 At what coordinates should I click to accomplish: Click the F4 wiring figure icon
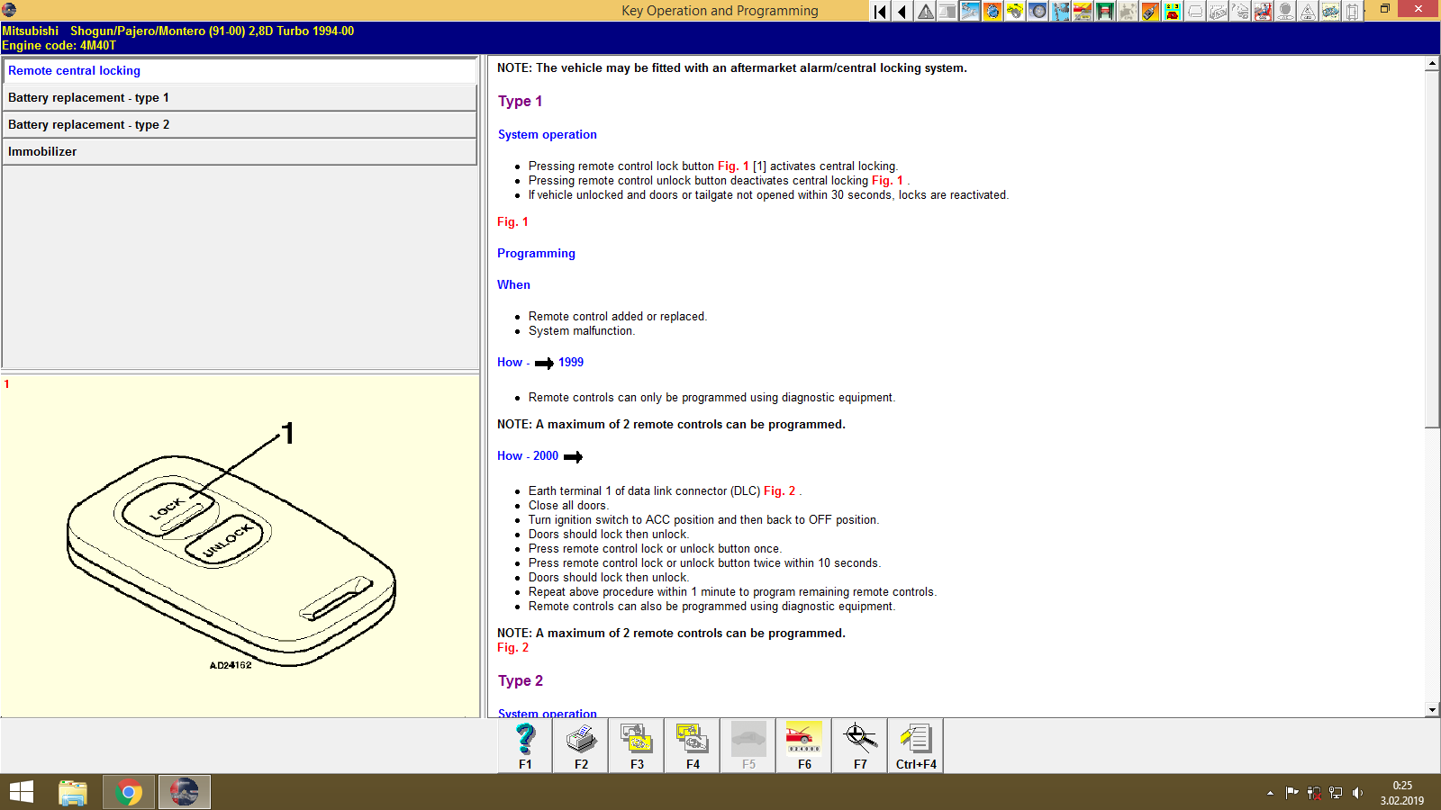tap(691, 745)
